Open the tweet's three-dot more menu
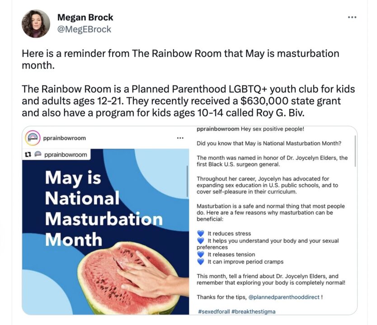The width and height of the screenshot is (377, 325). [352, 18]
